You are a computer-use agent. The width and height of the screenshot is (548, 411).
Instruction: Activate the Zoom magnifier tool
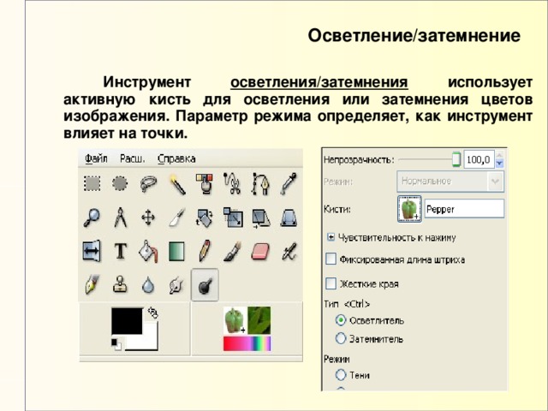92,217
